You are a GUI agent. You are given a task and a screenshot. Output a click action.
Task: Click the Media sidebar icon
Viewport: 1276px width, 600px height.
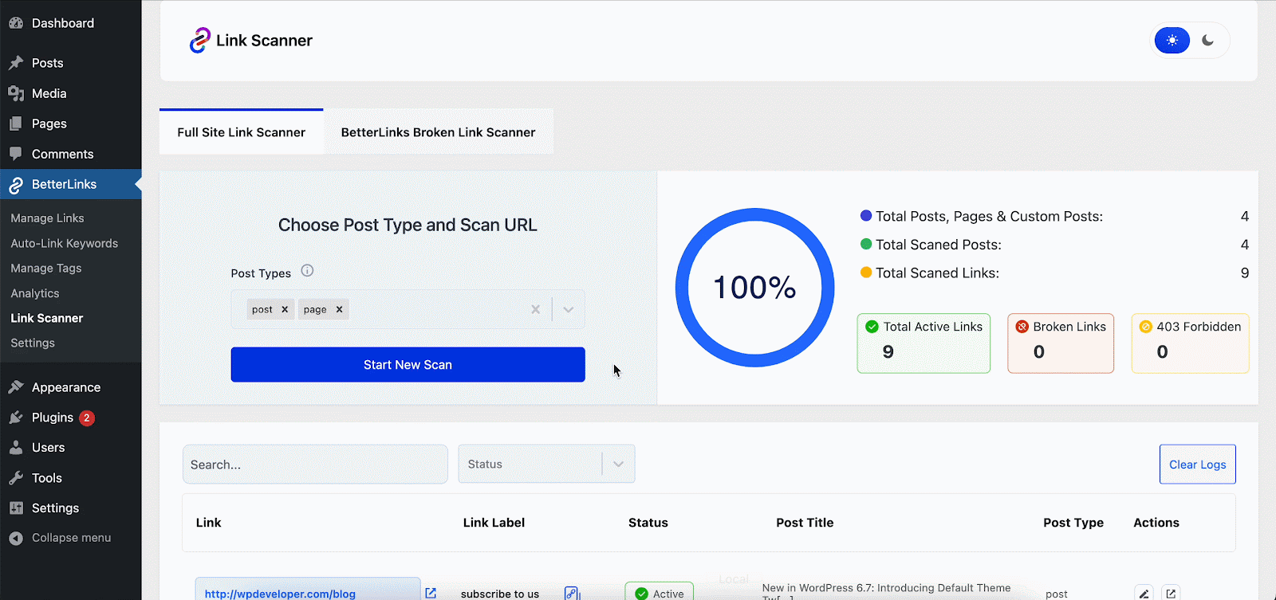(x=16, y=93)
